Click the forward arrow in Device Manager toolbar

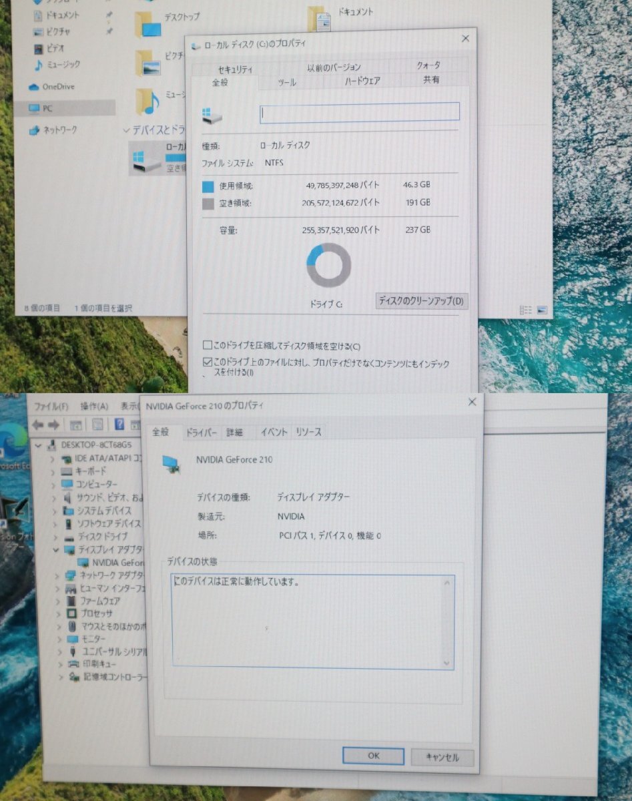point(54,425)
